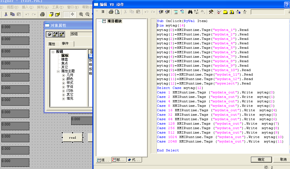Click the copy icon in VB editor toolbar
Image resolution: width=290 pixels, height=169 pixels.
click(132, 12)
